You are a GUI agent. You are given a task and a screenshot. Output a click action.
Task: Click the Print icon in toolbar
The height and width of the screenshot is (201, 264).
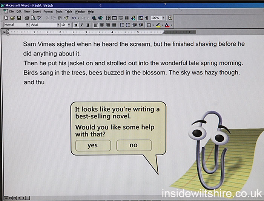click(x=26, y=18)
